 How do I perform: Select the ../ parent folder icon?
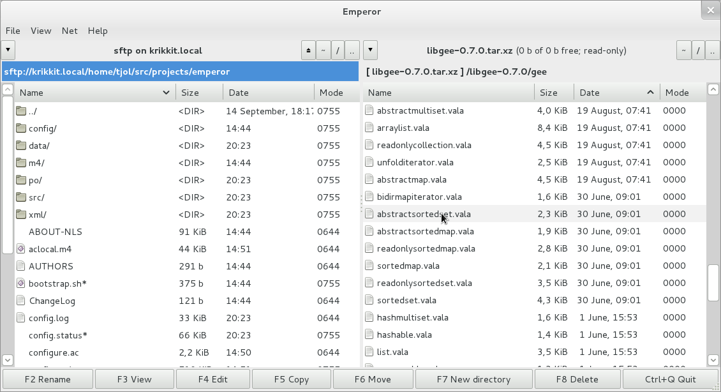tap(20, 111)
